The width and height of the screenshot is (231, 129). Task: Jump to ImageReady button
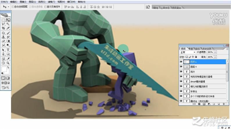6,88
